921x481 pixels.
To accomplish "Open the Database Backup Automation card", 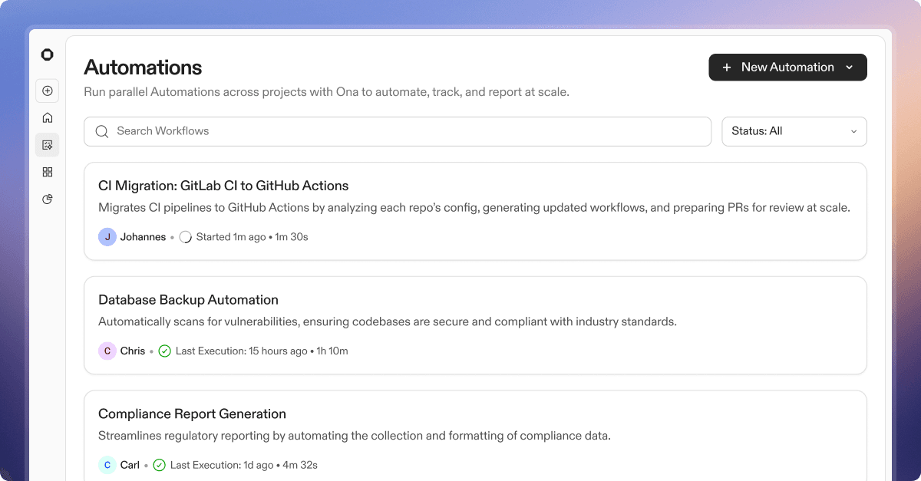I will tap(188, 300).
